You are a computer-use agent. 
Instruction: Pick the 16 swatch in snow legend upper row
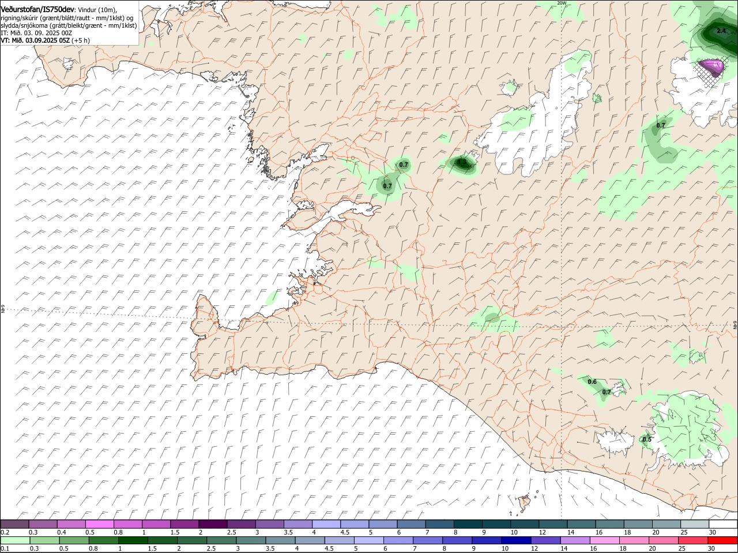610,524
